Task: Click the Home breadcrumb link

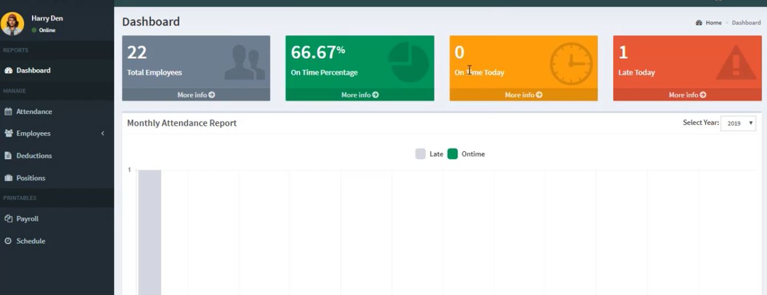Action: coord(714,23)
